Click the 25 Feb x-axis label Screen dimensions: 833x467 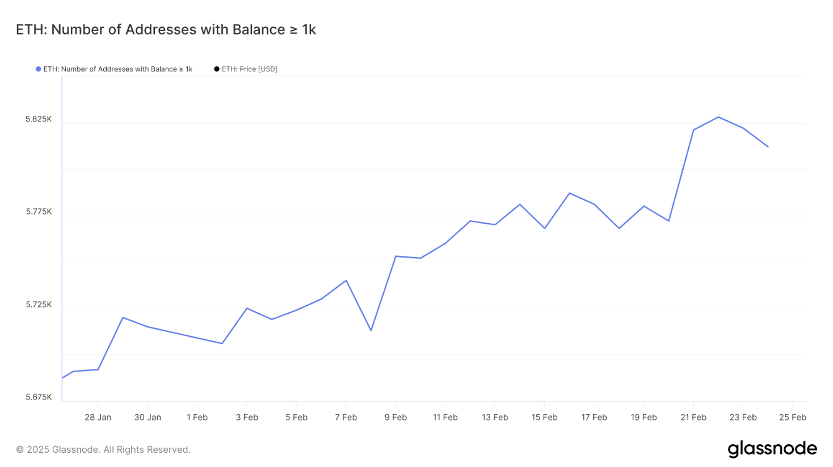coord(792,417)
